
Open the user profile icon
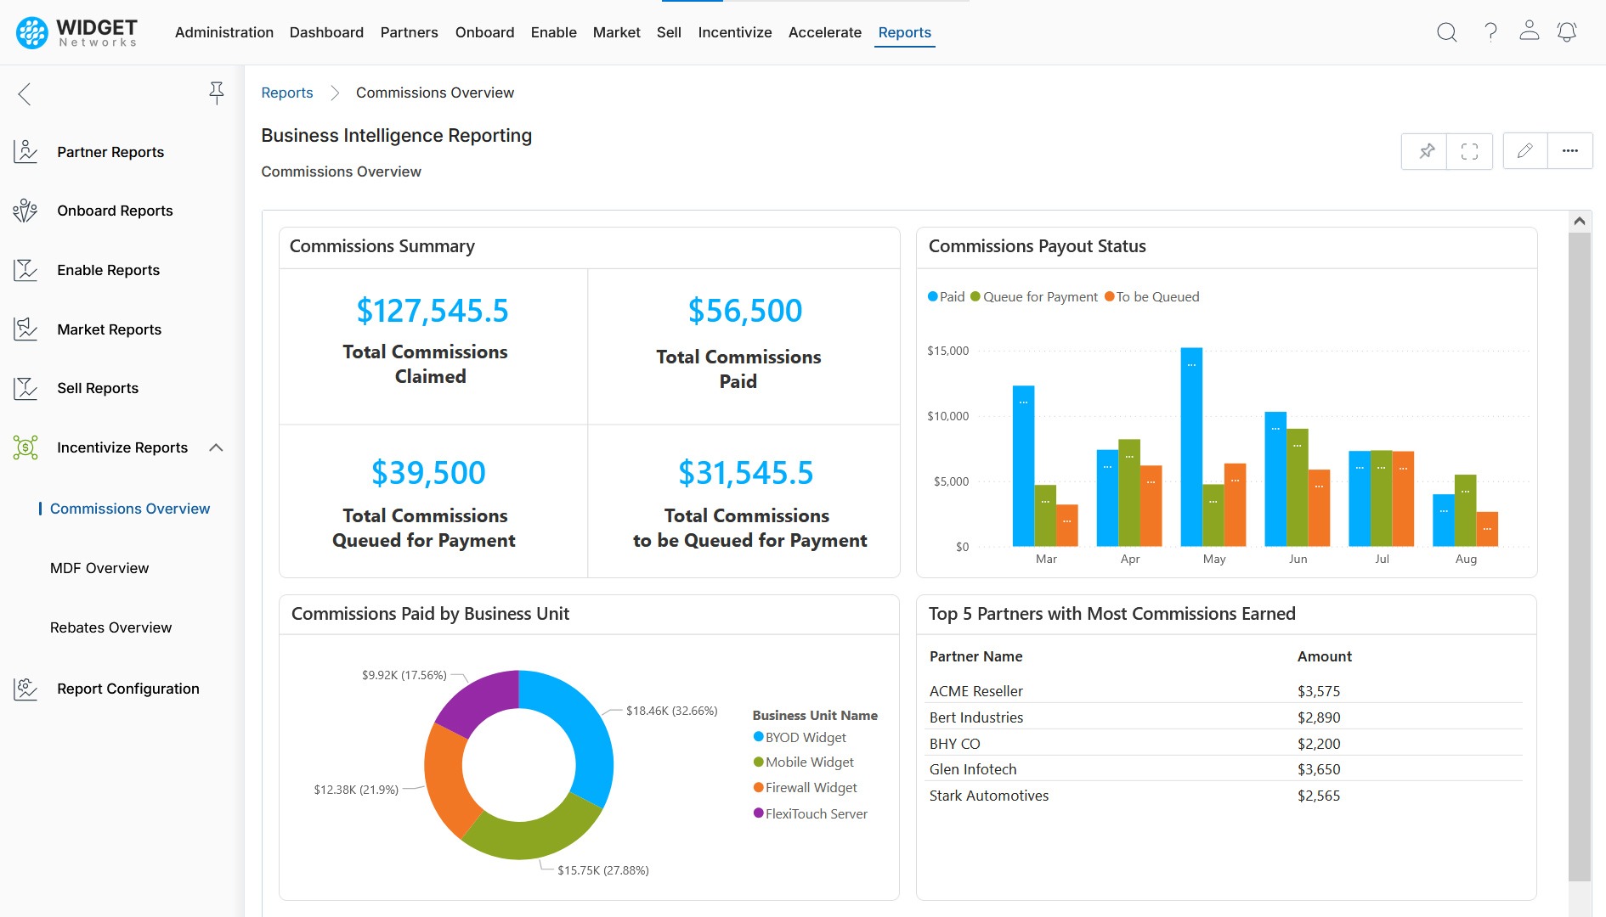pyautogui.click(x=1529, y=31)
